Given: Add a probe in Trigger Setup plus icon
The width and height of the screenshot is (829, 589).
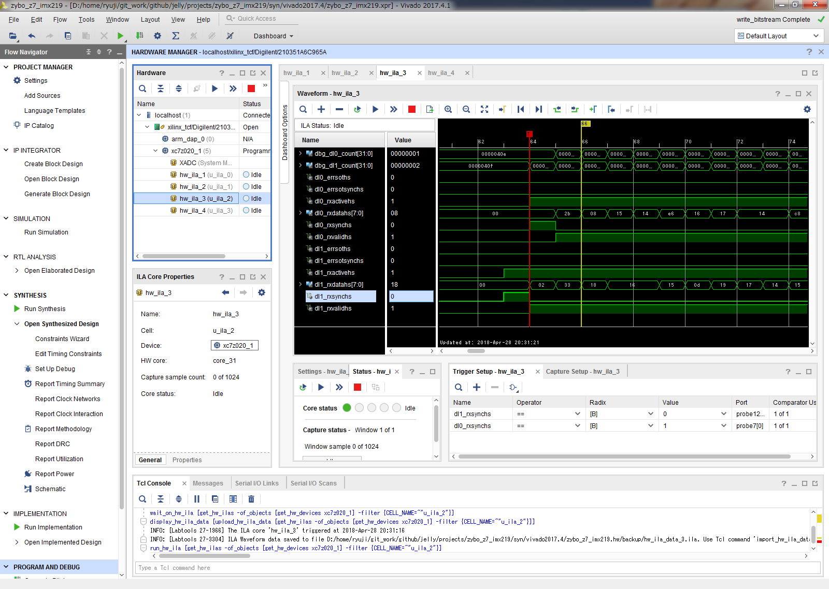Looking at the screenshot, I should pyautogui.click(x=477, y=387).
